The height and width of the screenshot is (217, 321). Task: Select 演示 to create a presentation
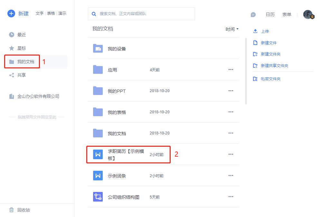[x=62, y=13]
